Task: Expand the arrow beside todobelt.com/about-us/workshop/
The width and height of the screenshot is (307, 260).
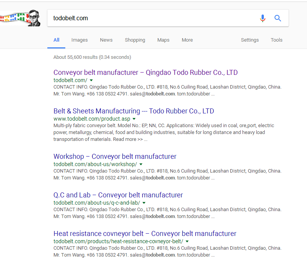Action: pos(141,164)
